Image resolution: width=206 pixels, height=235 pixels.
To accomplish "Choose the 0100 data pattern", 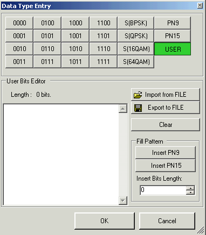I will click(47, 23).
